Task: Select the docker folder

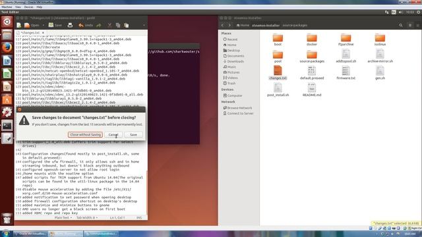Action: (x=312, y=39)
